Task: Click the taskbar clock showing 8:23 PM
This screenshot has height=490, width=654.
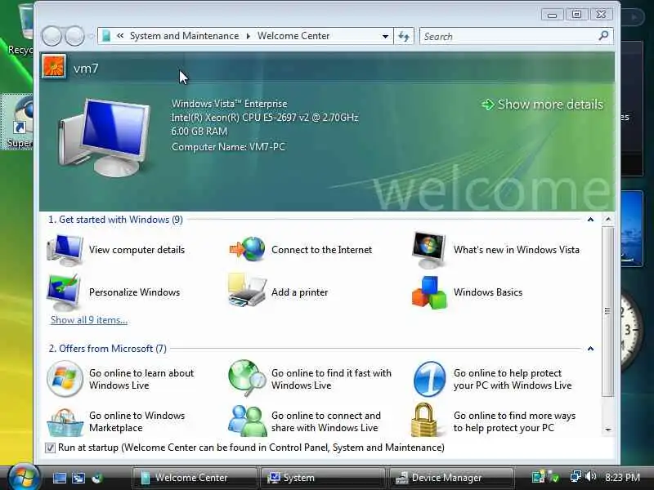Action: (622, 478)
